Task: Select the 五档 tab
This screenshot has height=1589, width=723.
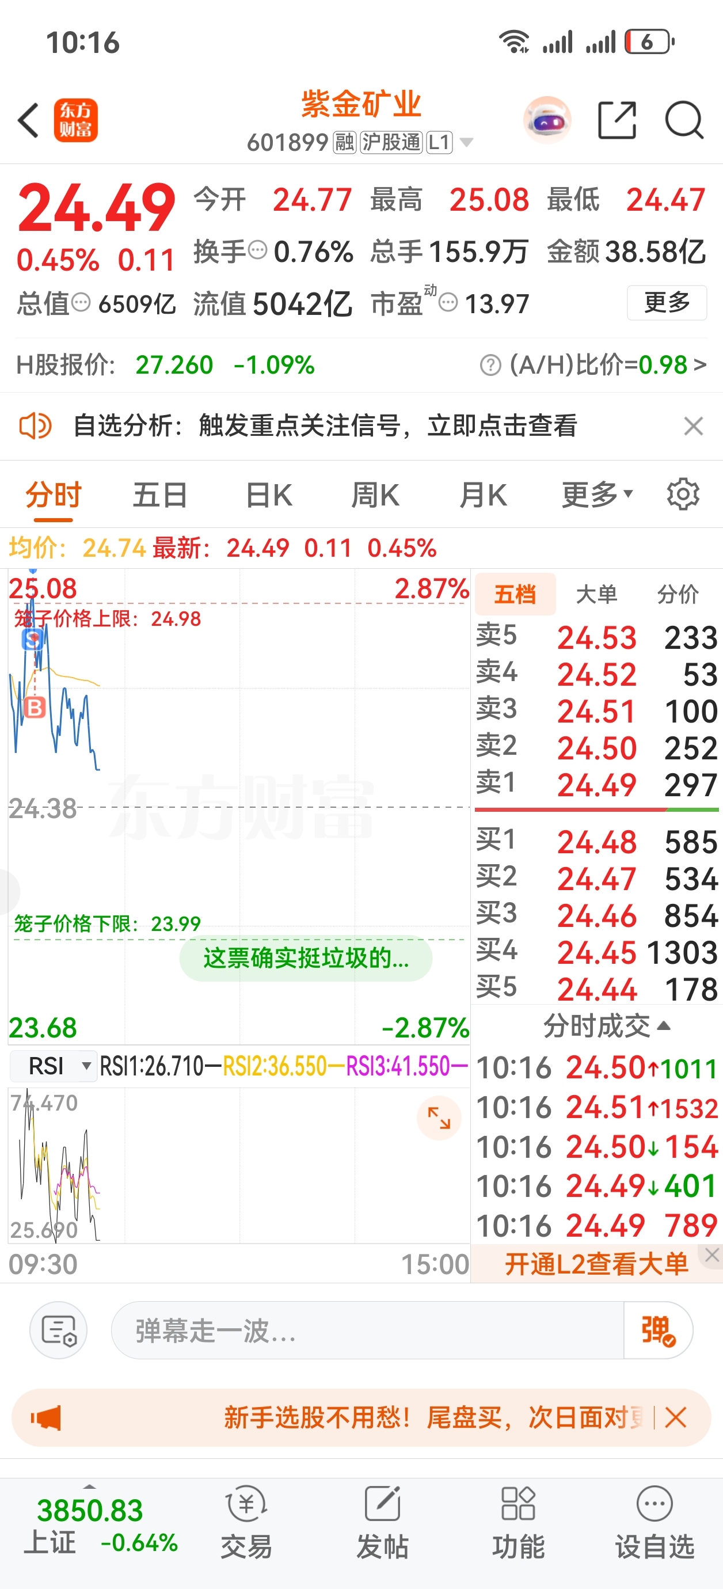Action: pos(515,594)
